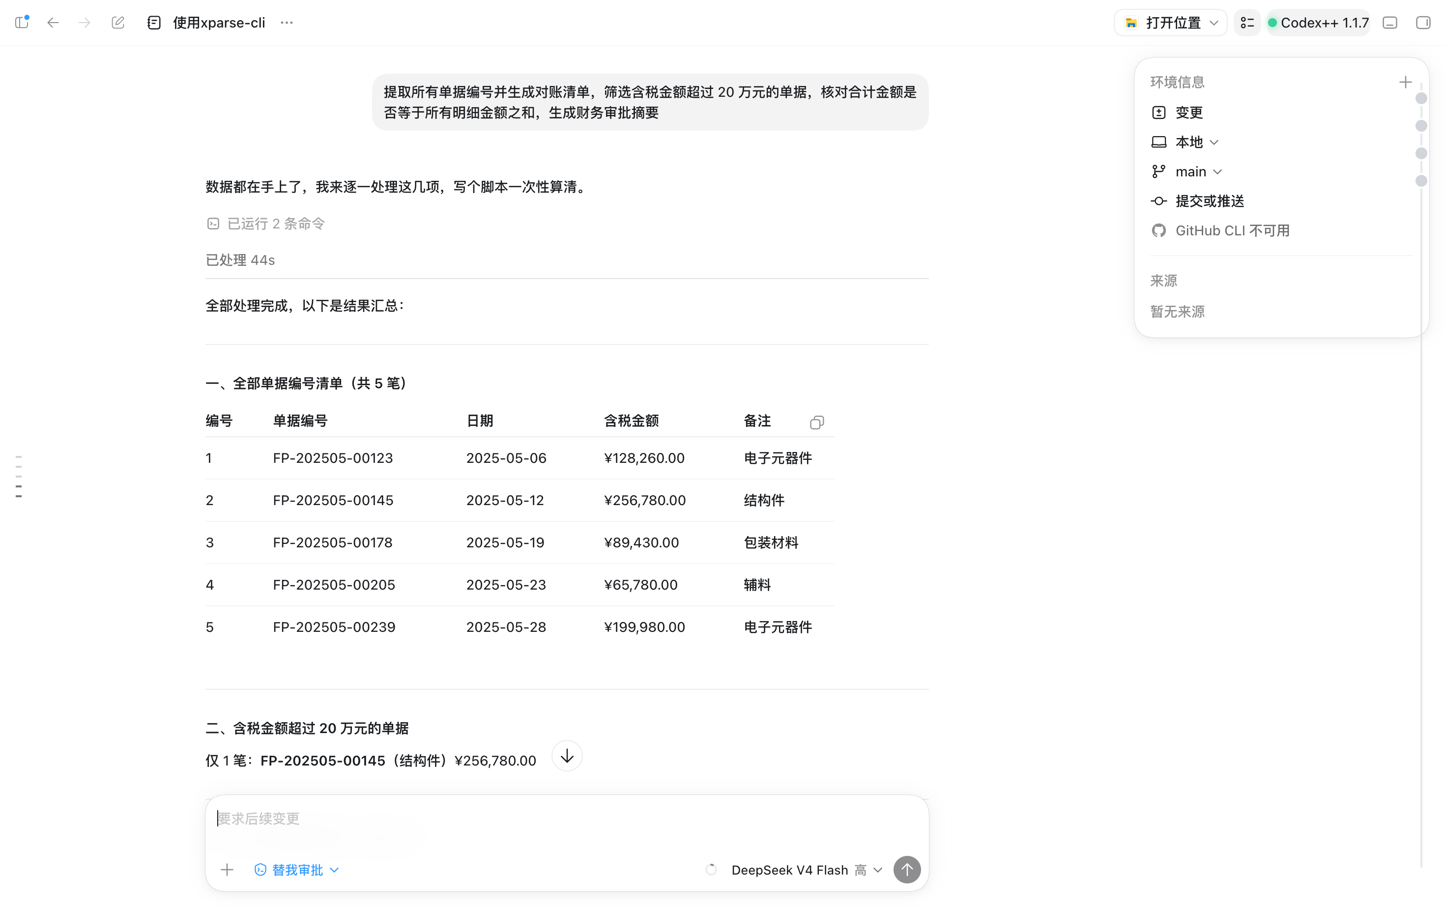
Task: Focus the 要求后续变更 input field
Action: pyautogui.click(x=567, y=818)
